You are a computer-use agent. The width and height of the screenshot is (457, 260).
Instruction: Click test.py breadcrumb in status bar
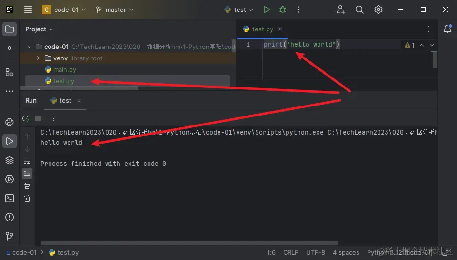point(64,252)
